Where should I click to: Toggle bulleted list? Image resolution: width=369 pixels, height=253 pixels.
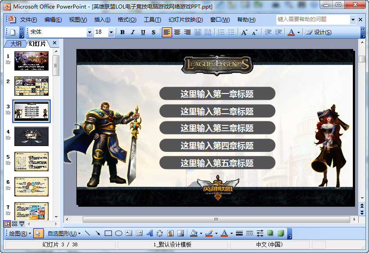coord(231,32)
